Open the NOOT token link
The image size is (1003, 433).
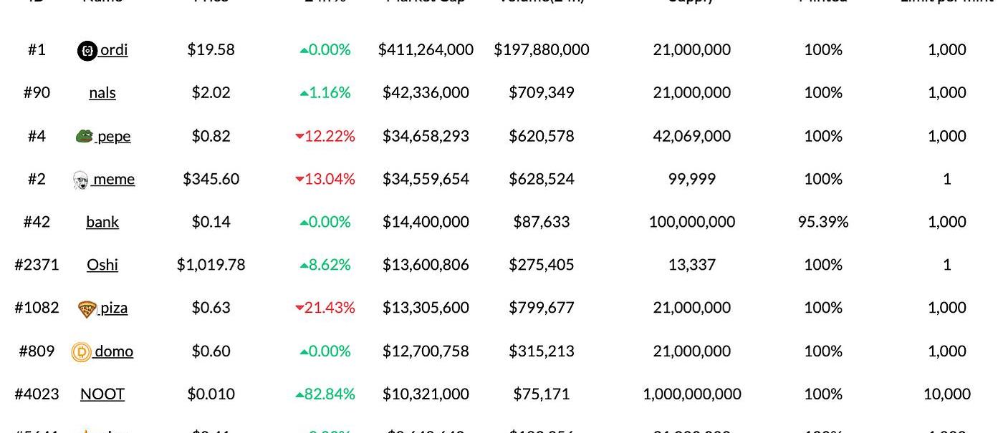click(102, 394)
